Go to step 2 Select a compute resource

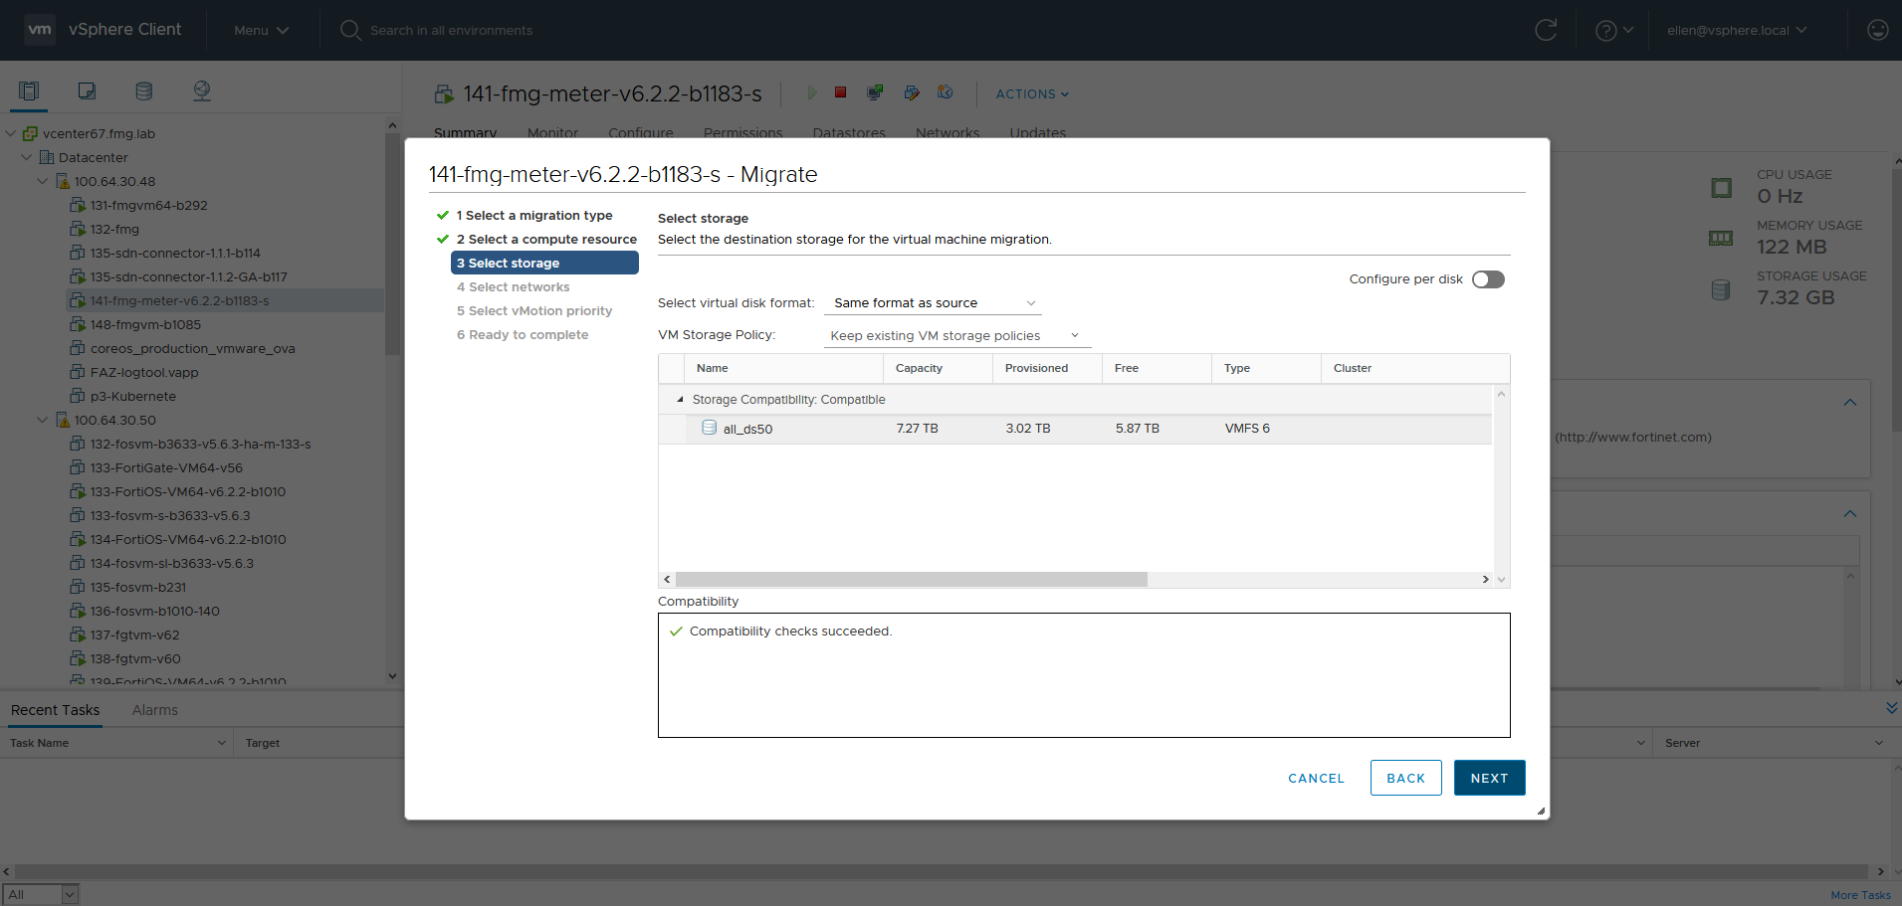[545, 240]
